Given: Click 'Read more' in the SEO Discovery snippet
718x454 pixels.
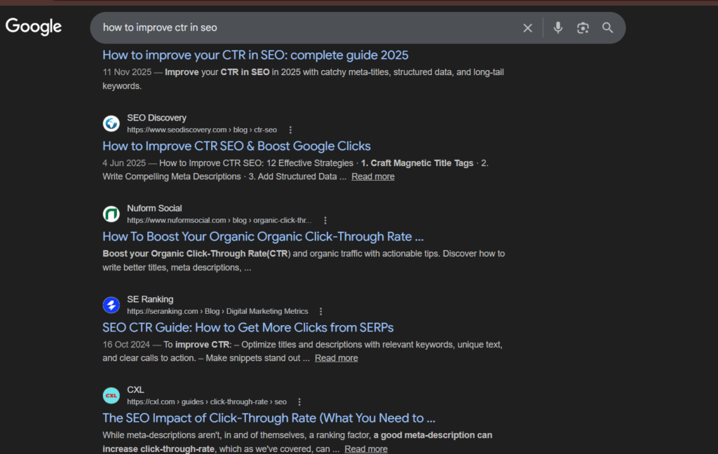Looking at the screenshot, I should pos(372,176).
